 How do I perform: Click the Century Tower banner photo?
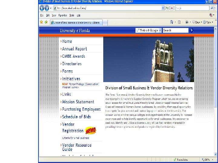point(149,59)
